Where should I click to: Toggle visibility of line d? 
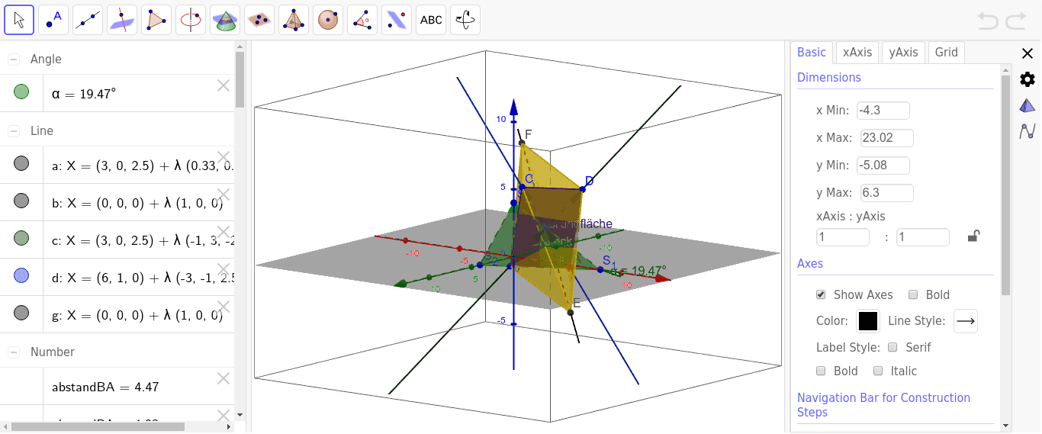[x=21, y=275]
